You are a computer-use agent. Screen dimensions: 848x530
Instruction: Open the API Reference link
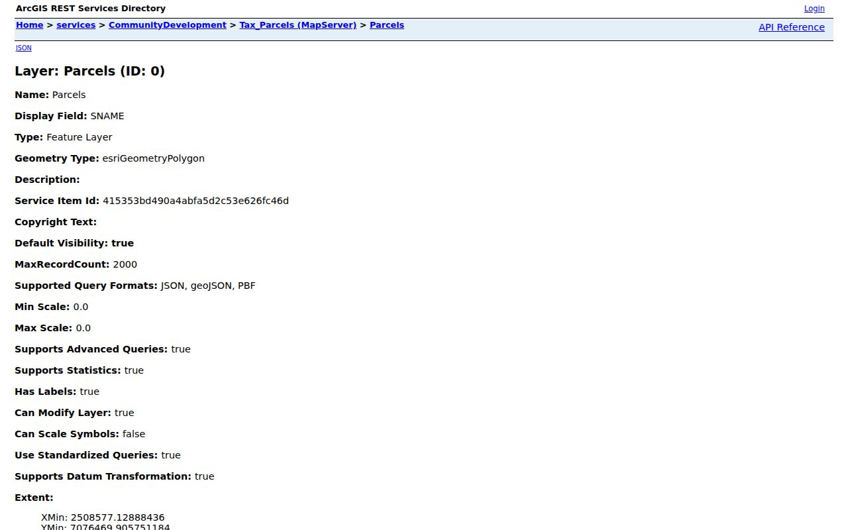[x=792, y=27]
